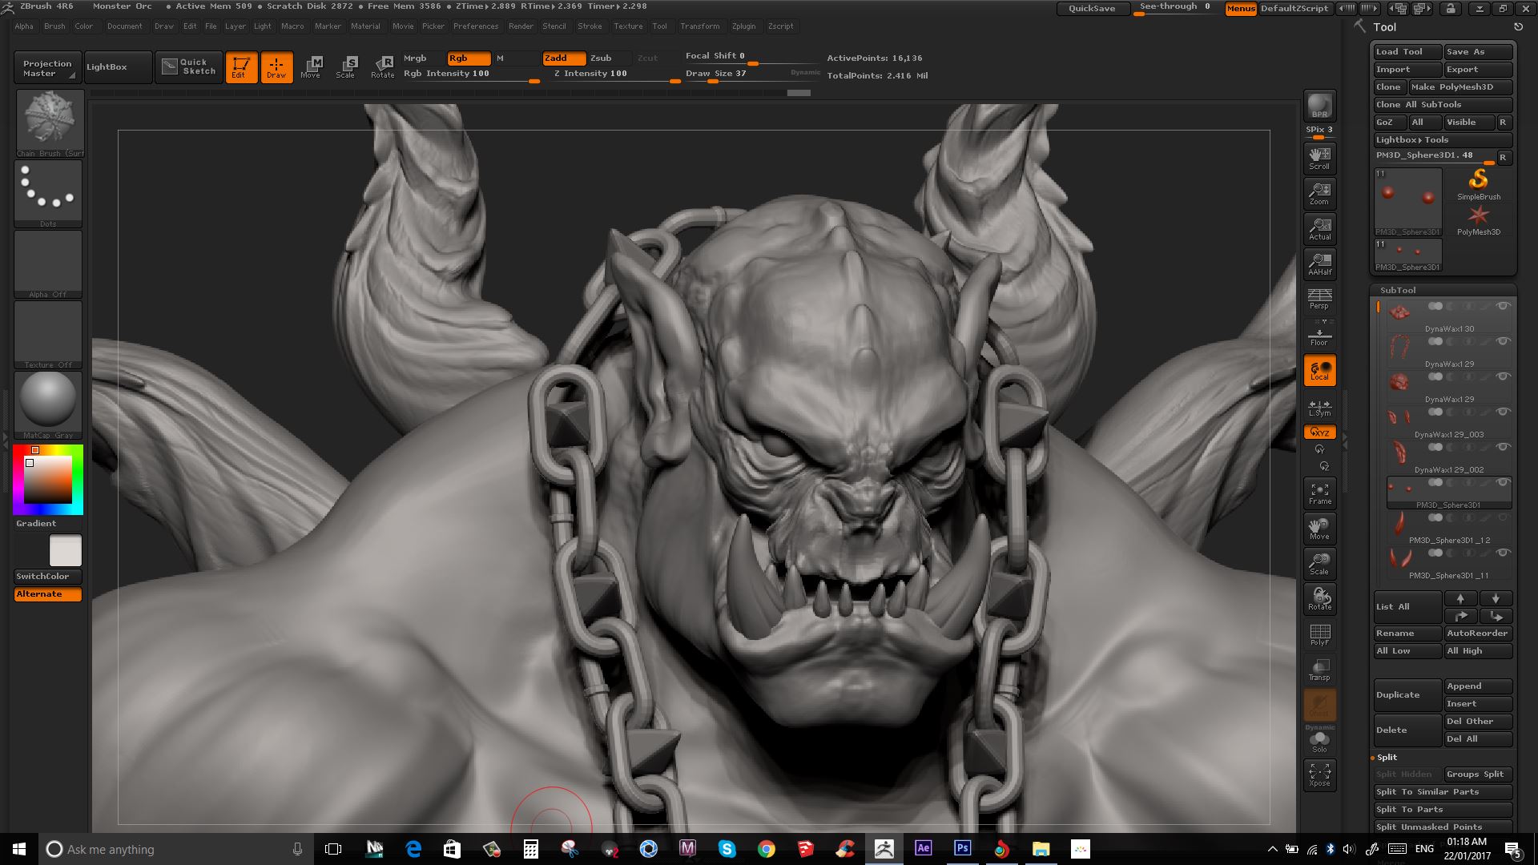
Task: Click the Xpose icon
Action: pyautogui.click(x=1319, y=774)
